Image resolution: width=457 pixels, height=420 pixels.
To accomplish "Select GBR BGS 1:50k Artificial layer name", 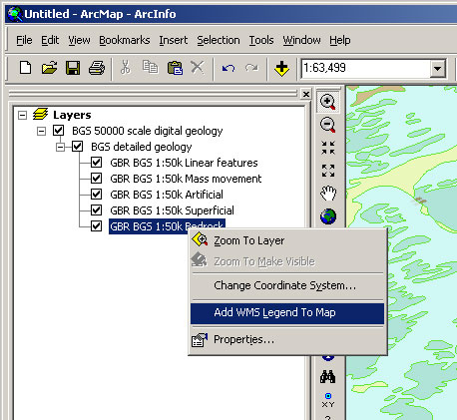I will coord(167,195).
